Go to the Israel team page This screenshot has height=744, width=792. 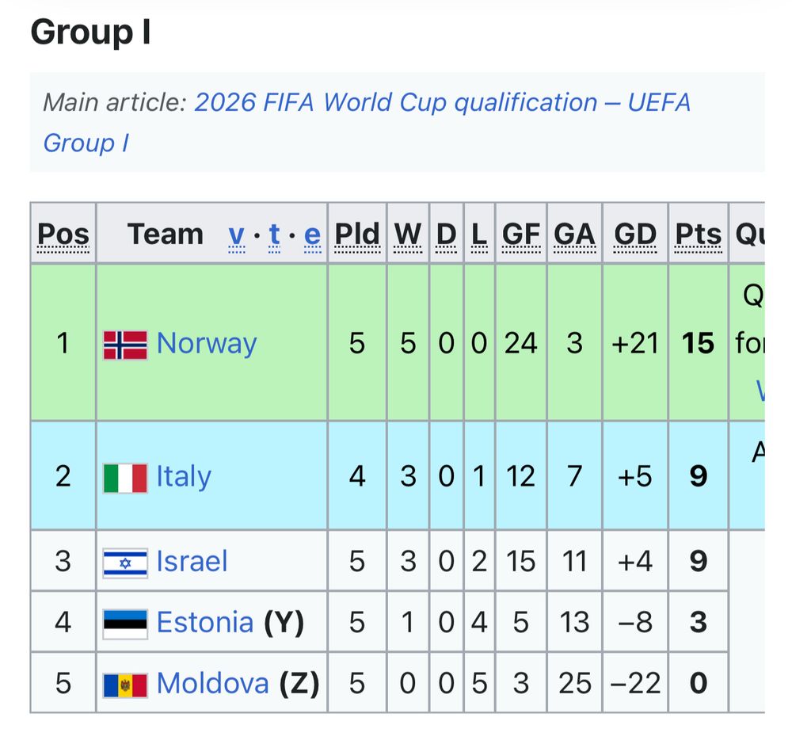(192, 562)
